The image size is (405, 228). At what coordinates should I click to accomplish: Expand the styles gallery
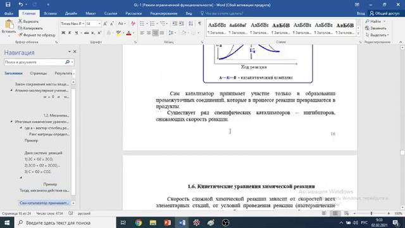pos(358,34)
